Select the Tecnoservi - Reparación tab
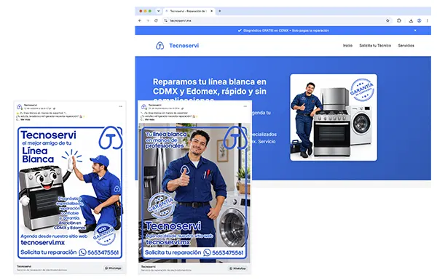Screen dimensions: 437x280 189,11
